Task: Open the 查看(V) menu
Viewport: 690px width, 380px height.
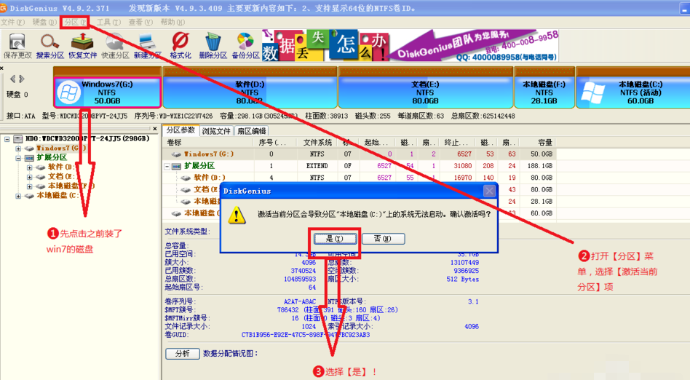Action: click(140, 22)
